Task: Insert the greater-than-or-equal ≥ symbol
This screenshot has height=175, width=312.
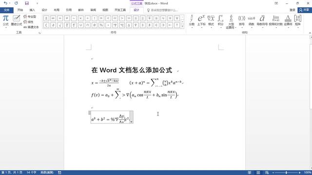Action: click(x=143, y=18)
